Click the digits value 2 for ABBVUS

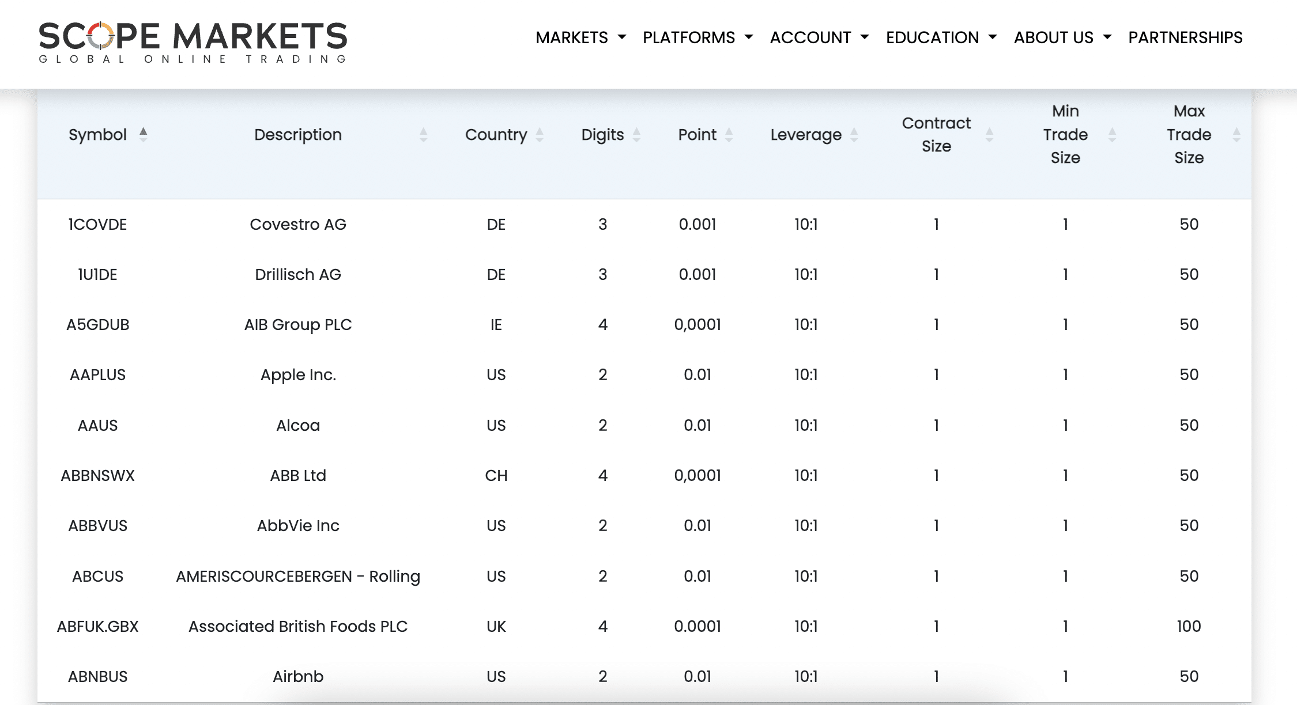(602, 526)
